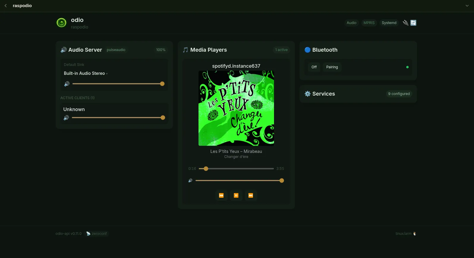The image size is (474, 258).
Task: Click the 3:55 track duration
Action: tap(280, 169)
